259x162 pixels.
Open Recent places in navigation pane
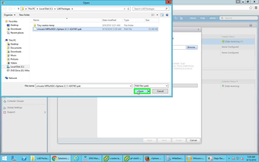[17, 33]
